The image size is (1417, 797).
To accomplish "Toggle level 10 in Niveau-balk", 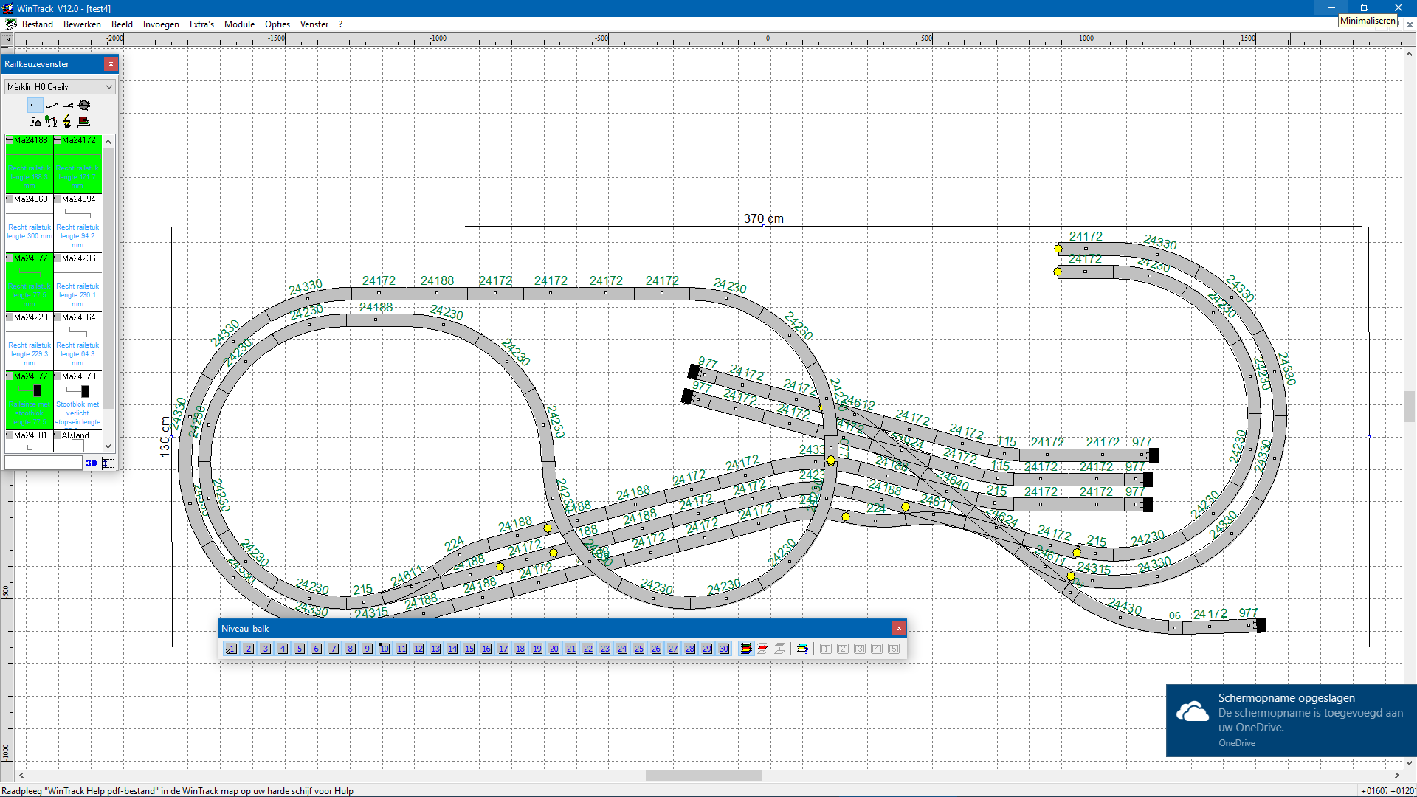I will click(385, 649).
